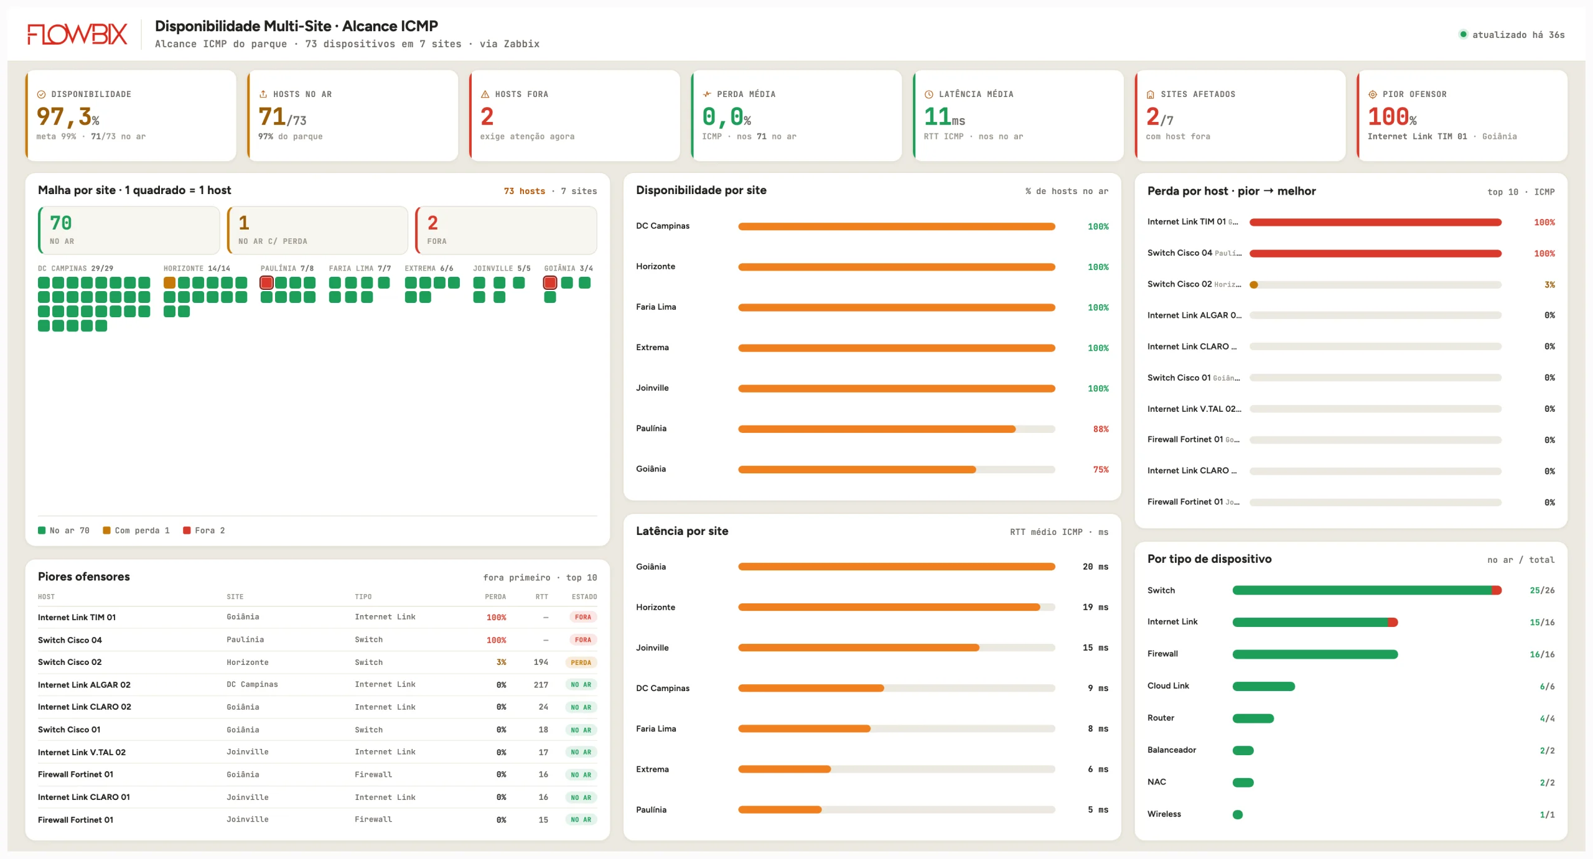Open the Sites afetados 2/7 card
The height and width of the screenshot is (859, 1593).
(1240, 115)
